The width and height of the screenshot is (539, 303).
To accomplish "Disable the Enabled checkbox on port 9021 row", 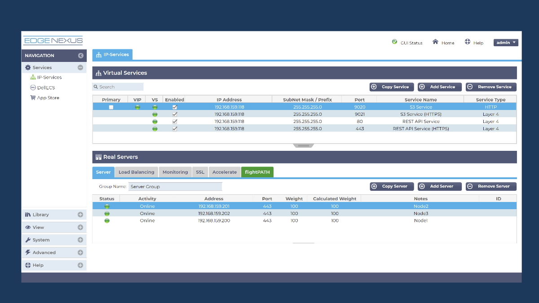I will (174, 114).
